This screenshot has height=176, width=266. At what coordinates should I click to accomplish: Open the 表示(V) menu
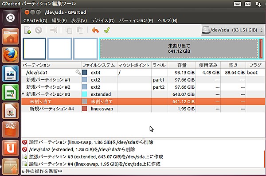(x=79, y=20)
